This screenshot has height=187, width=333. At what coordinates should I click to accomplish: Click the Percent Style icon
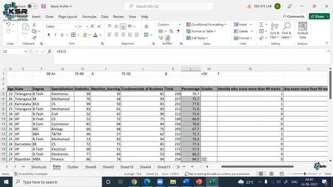171,31
